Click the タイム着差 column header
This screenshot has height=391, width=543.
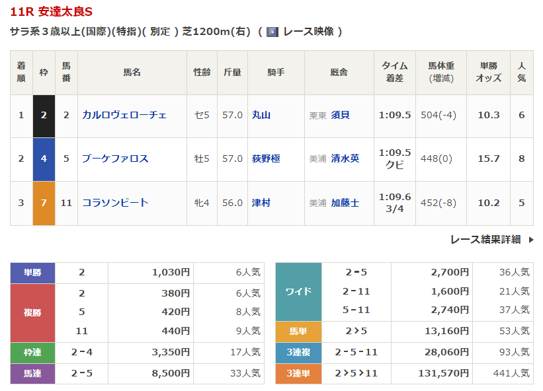(x=395, y=72)
